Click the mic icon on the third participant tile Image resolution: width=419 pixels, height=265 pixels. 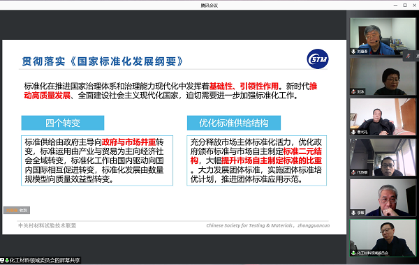(x=353, y=132)
